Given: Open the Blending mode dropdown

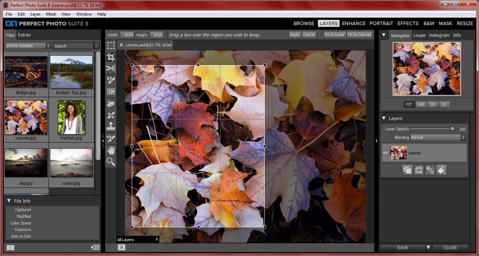Looking at the screenshot, I should 438,137.
